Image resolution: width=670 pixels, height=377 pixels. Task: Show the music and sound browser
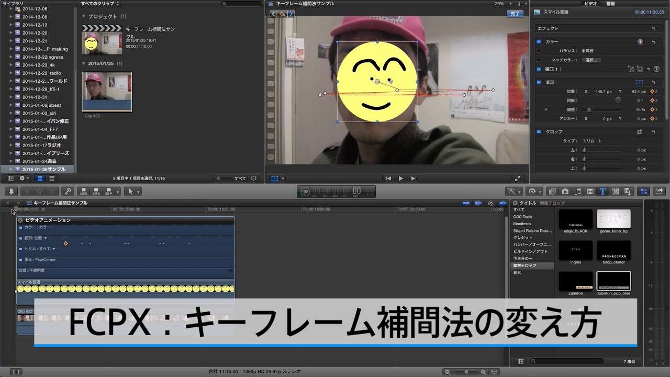[x=578, y=191]
